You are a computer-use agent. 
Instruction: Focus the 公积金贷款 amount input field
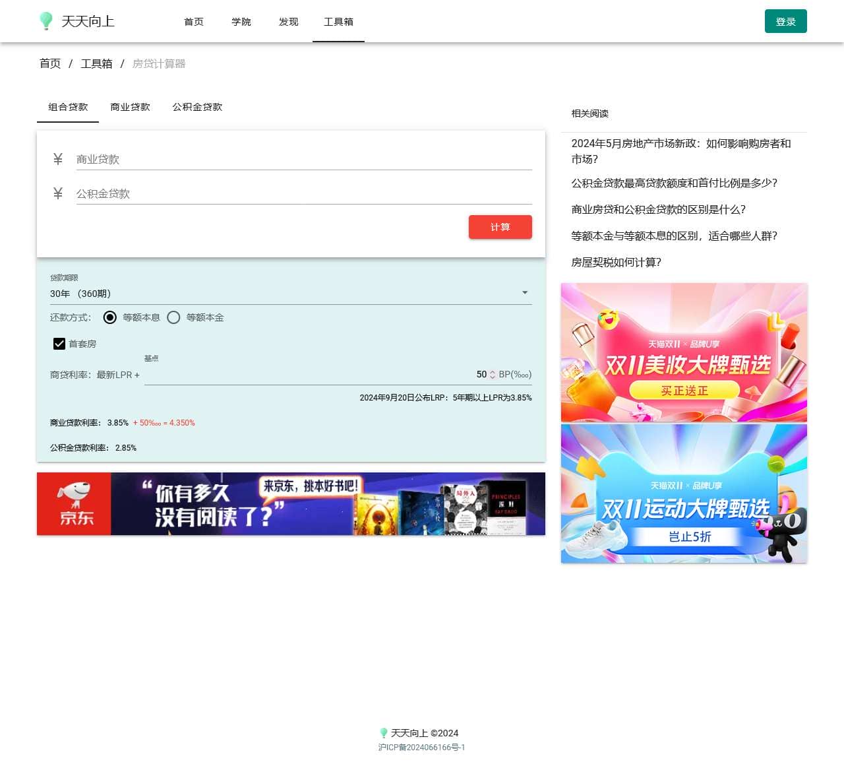(x=304, y=193)
